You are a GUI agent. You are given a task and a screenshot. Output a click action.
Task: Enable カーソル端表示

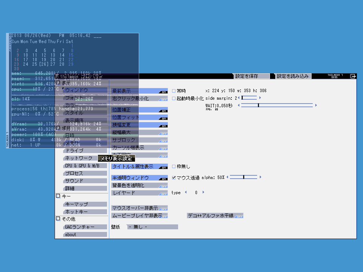tap(140, 148)
